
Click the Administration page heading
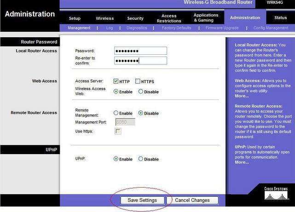30,14
